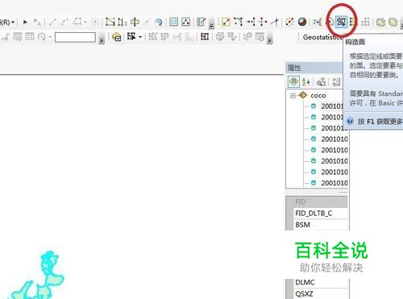403x299 pixels.
Task: Sort attributes alphabetically with A-Z icon
Action: coord(305,81)
